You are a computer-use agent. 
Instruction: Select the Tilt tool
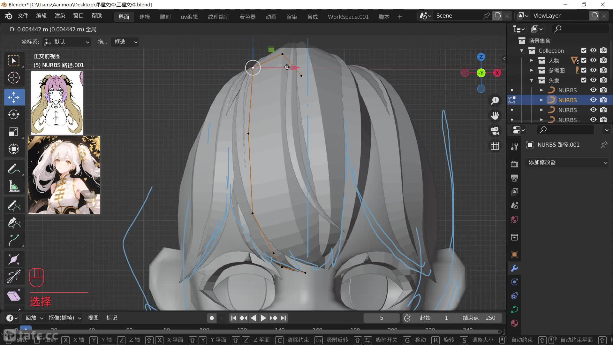click(14, 277)
